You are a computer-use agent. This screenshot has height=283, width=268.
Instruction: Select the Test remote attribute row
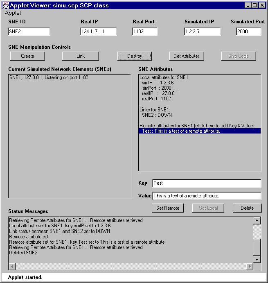point(199,131)
